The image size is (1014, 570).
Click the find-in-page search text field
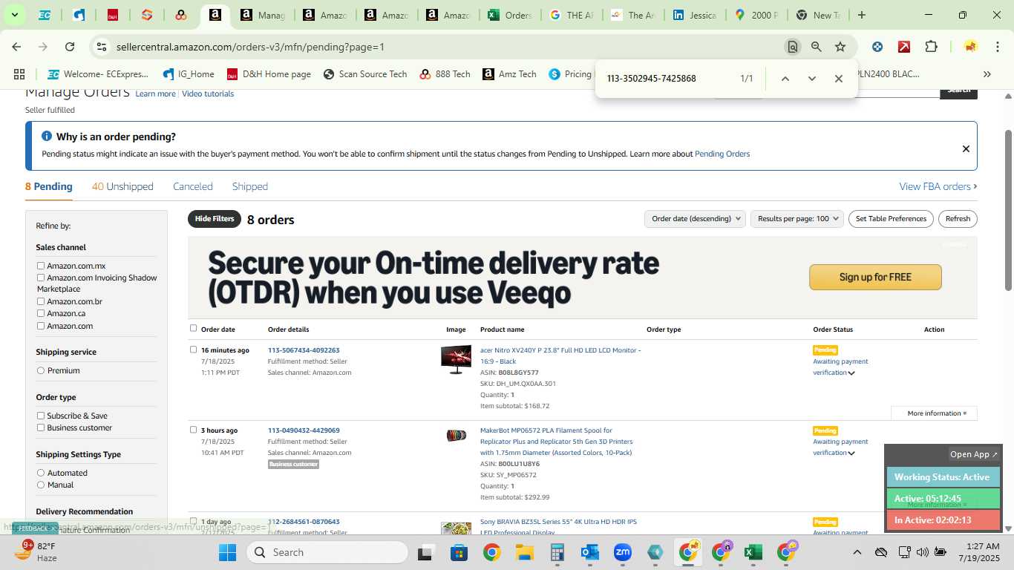[668, 79]
